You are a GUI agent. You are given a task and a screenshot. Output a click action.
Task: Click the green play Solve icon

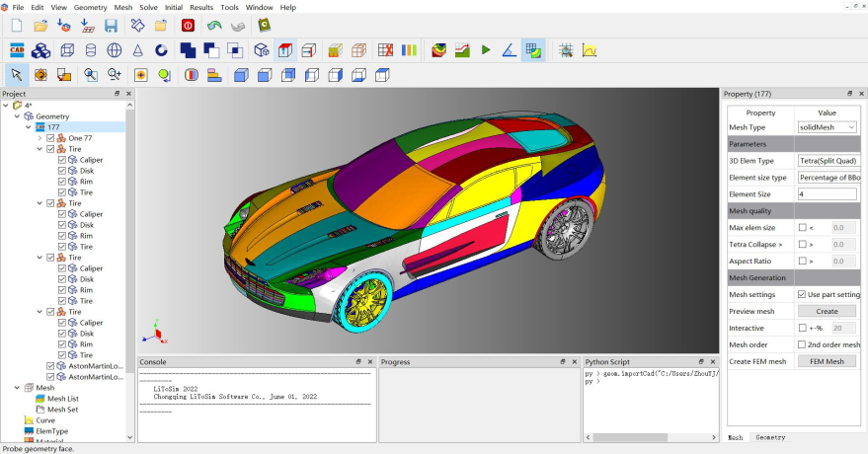[x=486, y=49]
